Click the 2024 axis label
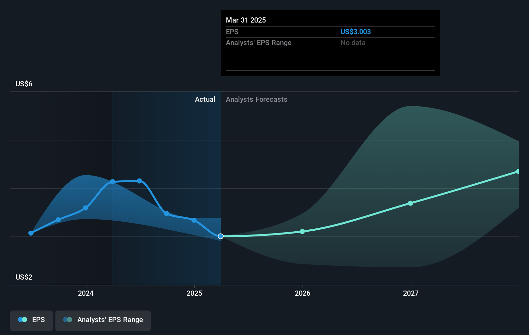 (86, 293)
